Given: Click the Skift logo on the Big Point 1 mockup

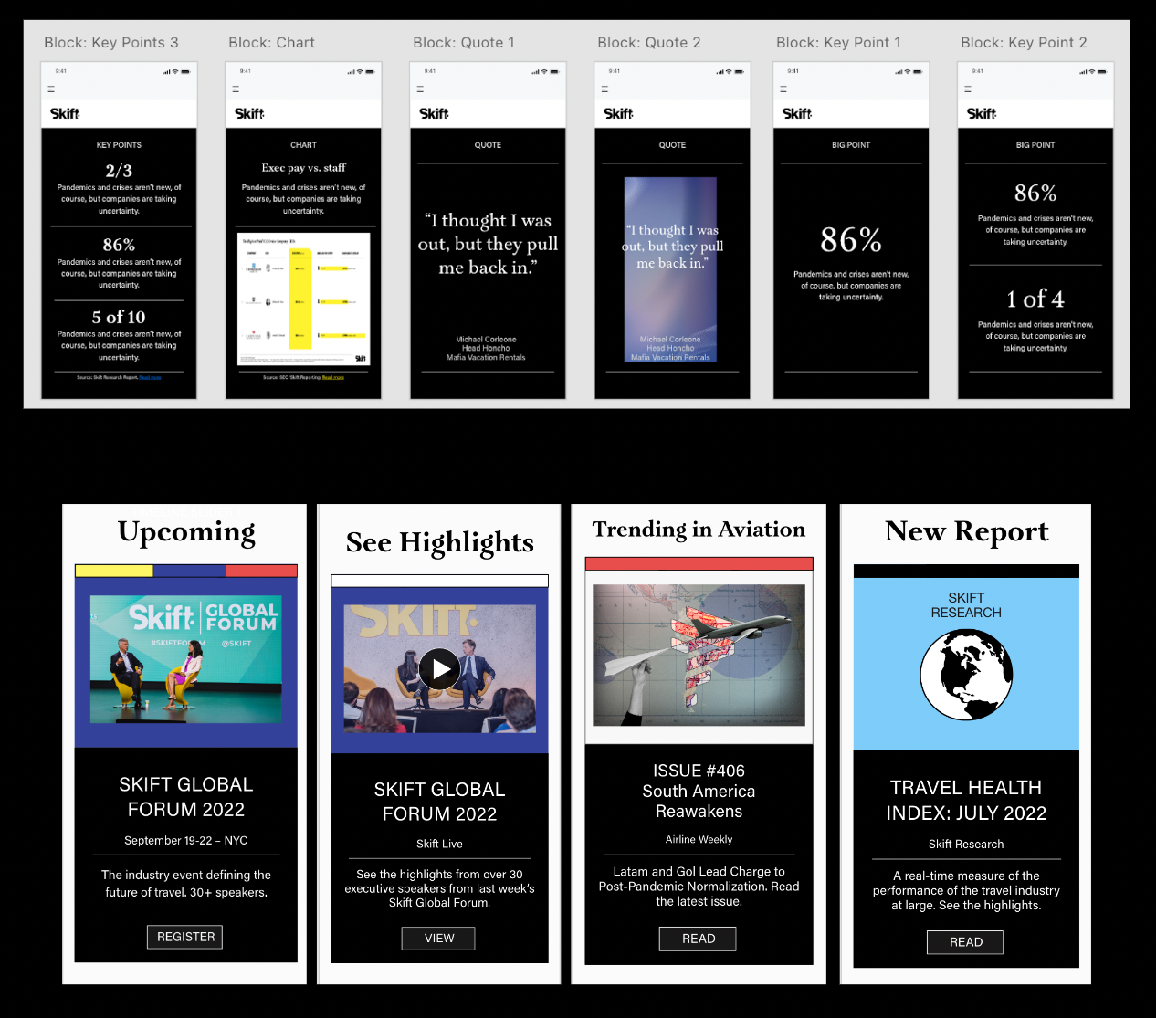Looking at the screenshot, I should 796,113.
